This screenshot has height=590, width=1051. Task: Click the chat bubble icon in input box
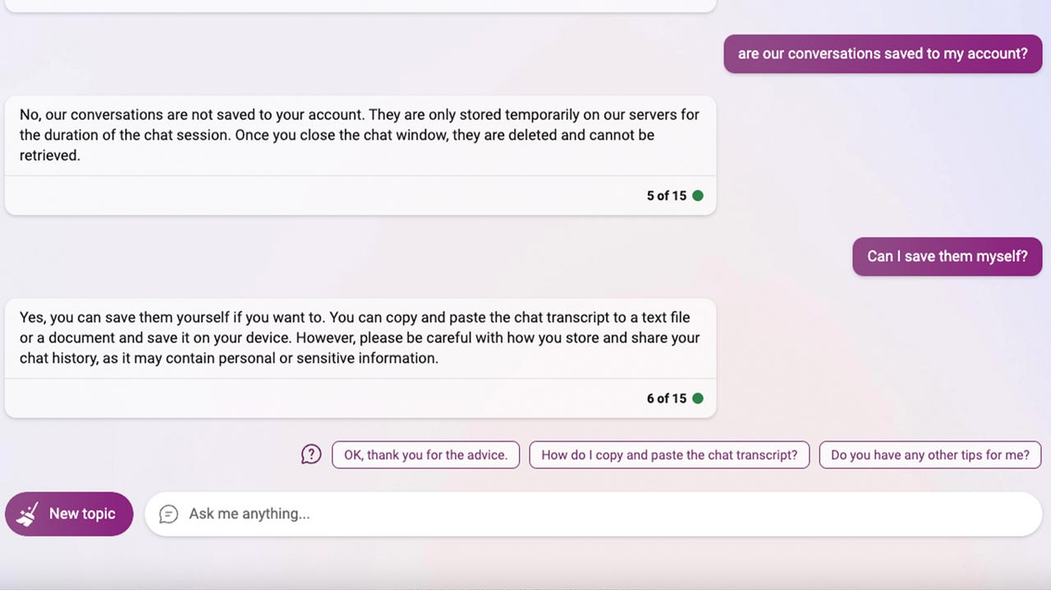pyautogui.click(x=168, y=514)
